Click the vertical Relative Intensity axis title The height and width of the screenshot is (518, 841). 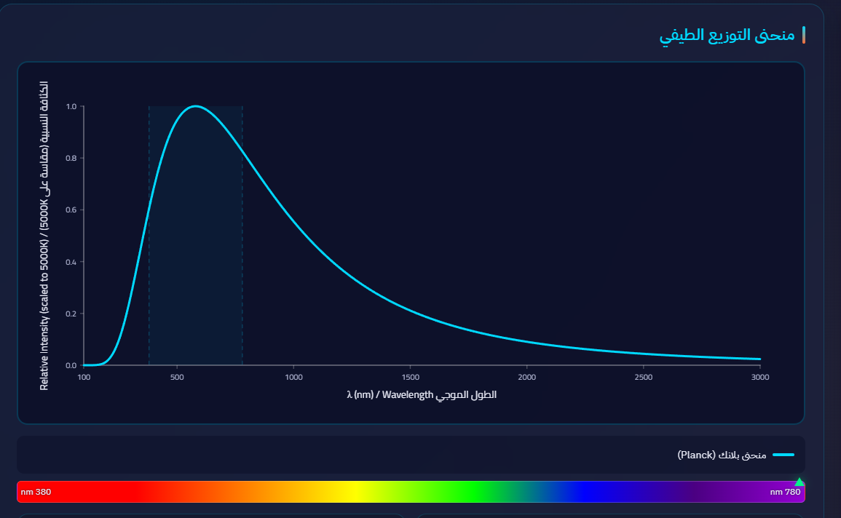44,233
